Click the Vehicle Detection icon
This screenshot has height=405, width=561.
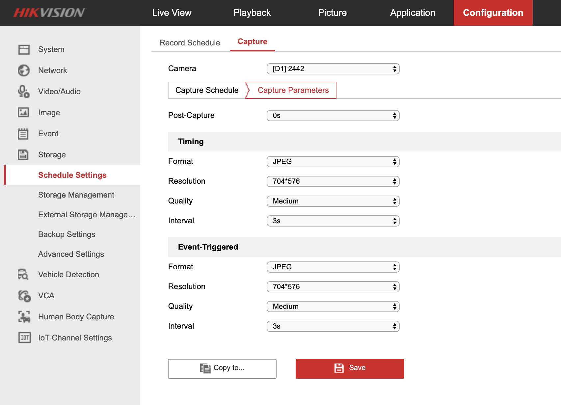pos(24,275)
